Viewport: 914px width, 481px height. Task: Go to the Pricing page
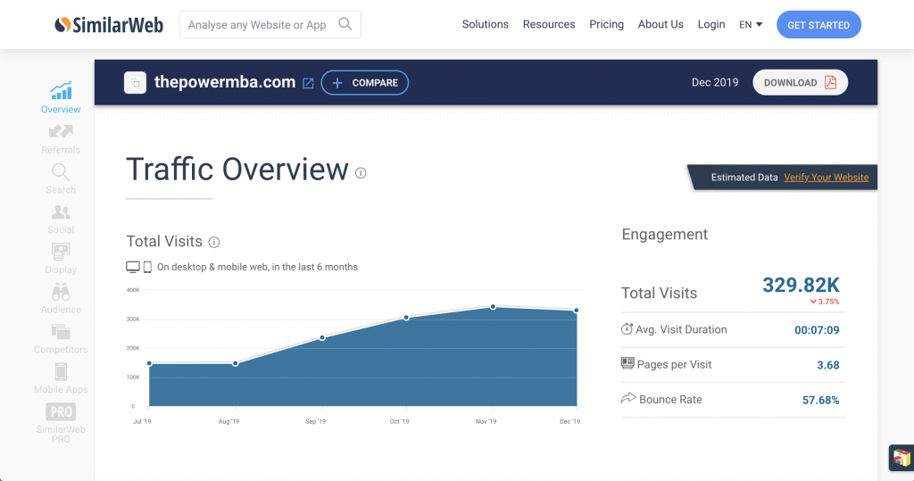pyautogui.click(x=606, y=24)
